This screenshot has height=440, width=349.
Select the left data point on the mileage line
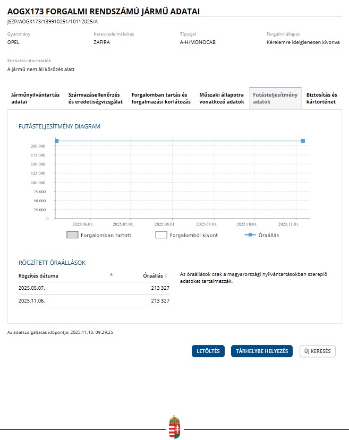click(56, 141)
